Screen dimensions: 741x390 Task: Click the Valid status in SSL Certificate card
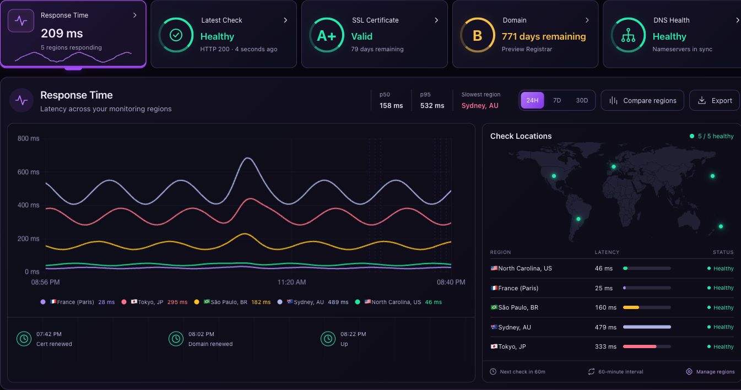pos(362,36)
